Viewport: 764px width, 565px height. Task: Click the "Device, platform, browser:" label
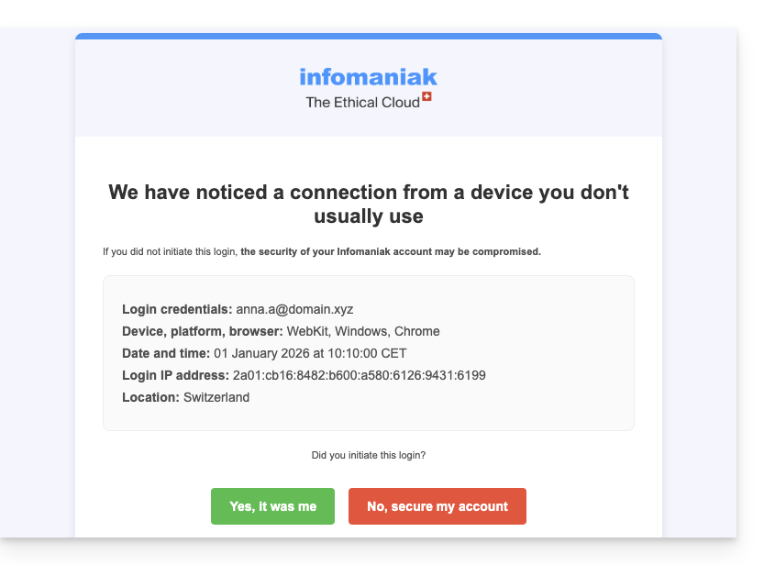tap(203, 331)
